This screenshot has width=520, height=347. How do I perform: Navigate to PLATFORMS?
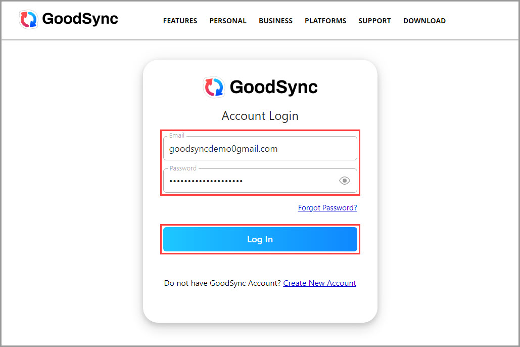[x=325, y=21]
